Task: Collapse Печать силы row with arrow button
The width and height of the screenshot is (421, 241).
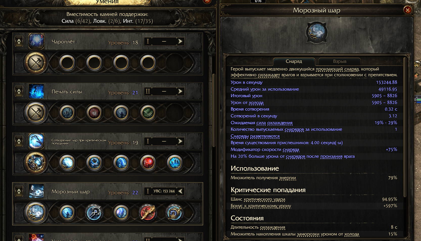Action: click(x=19, y=91)
